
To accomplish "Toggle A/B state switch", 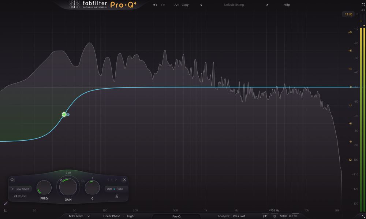I will click(176, 5).
